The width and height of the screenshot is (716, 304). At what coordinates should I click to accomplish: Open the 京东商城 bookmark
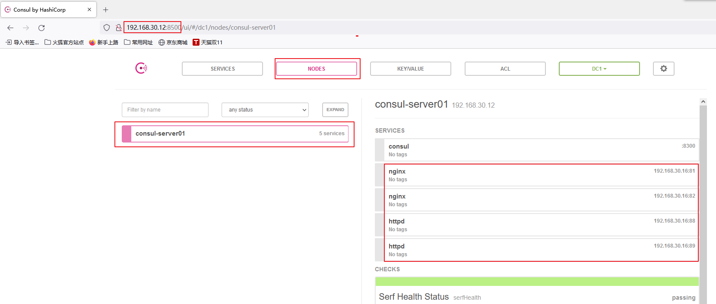tap(173, 42)
